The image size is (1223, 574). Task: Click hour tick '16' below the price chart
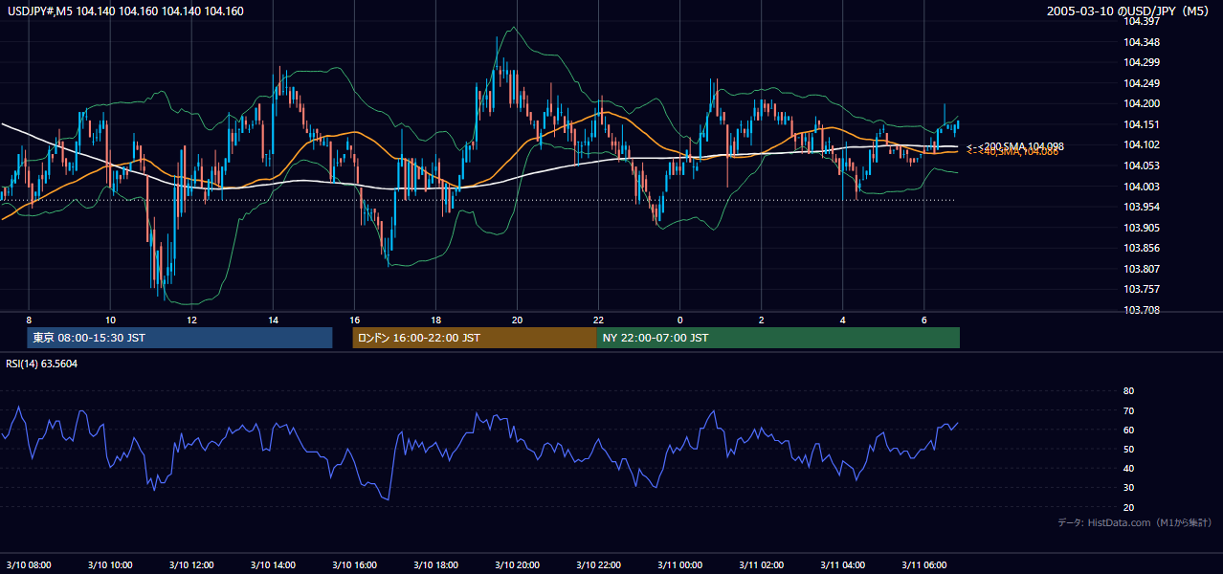tap(354, 320)
